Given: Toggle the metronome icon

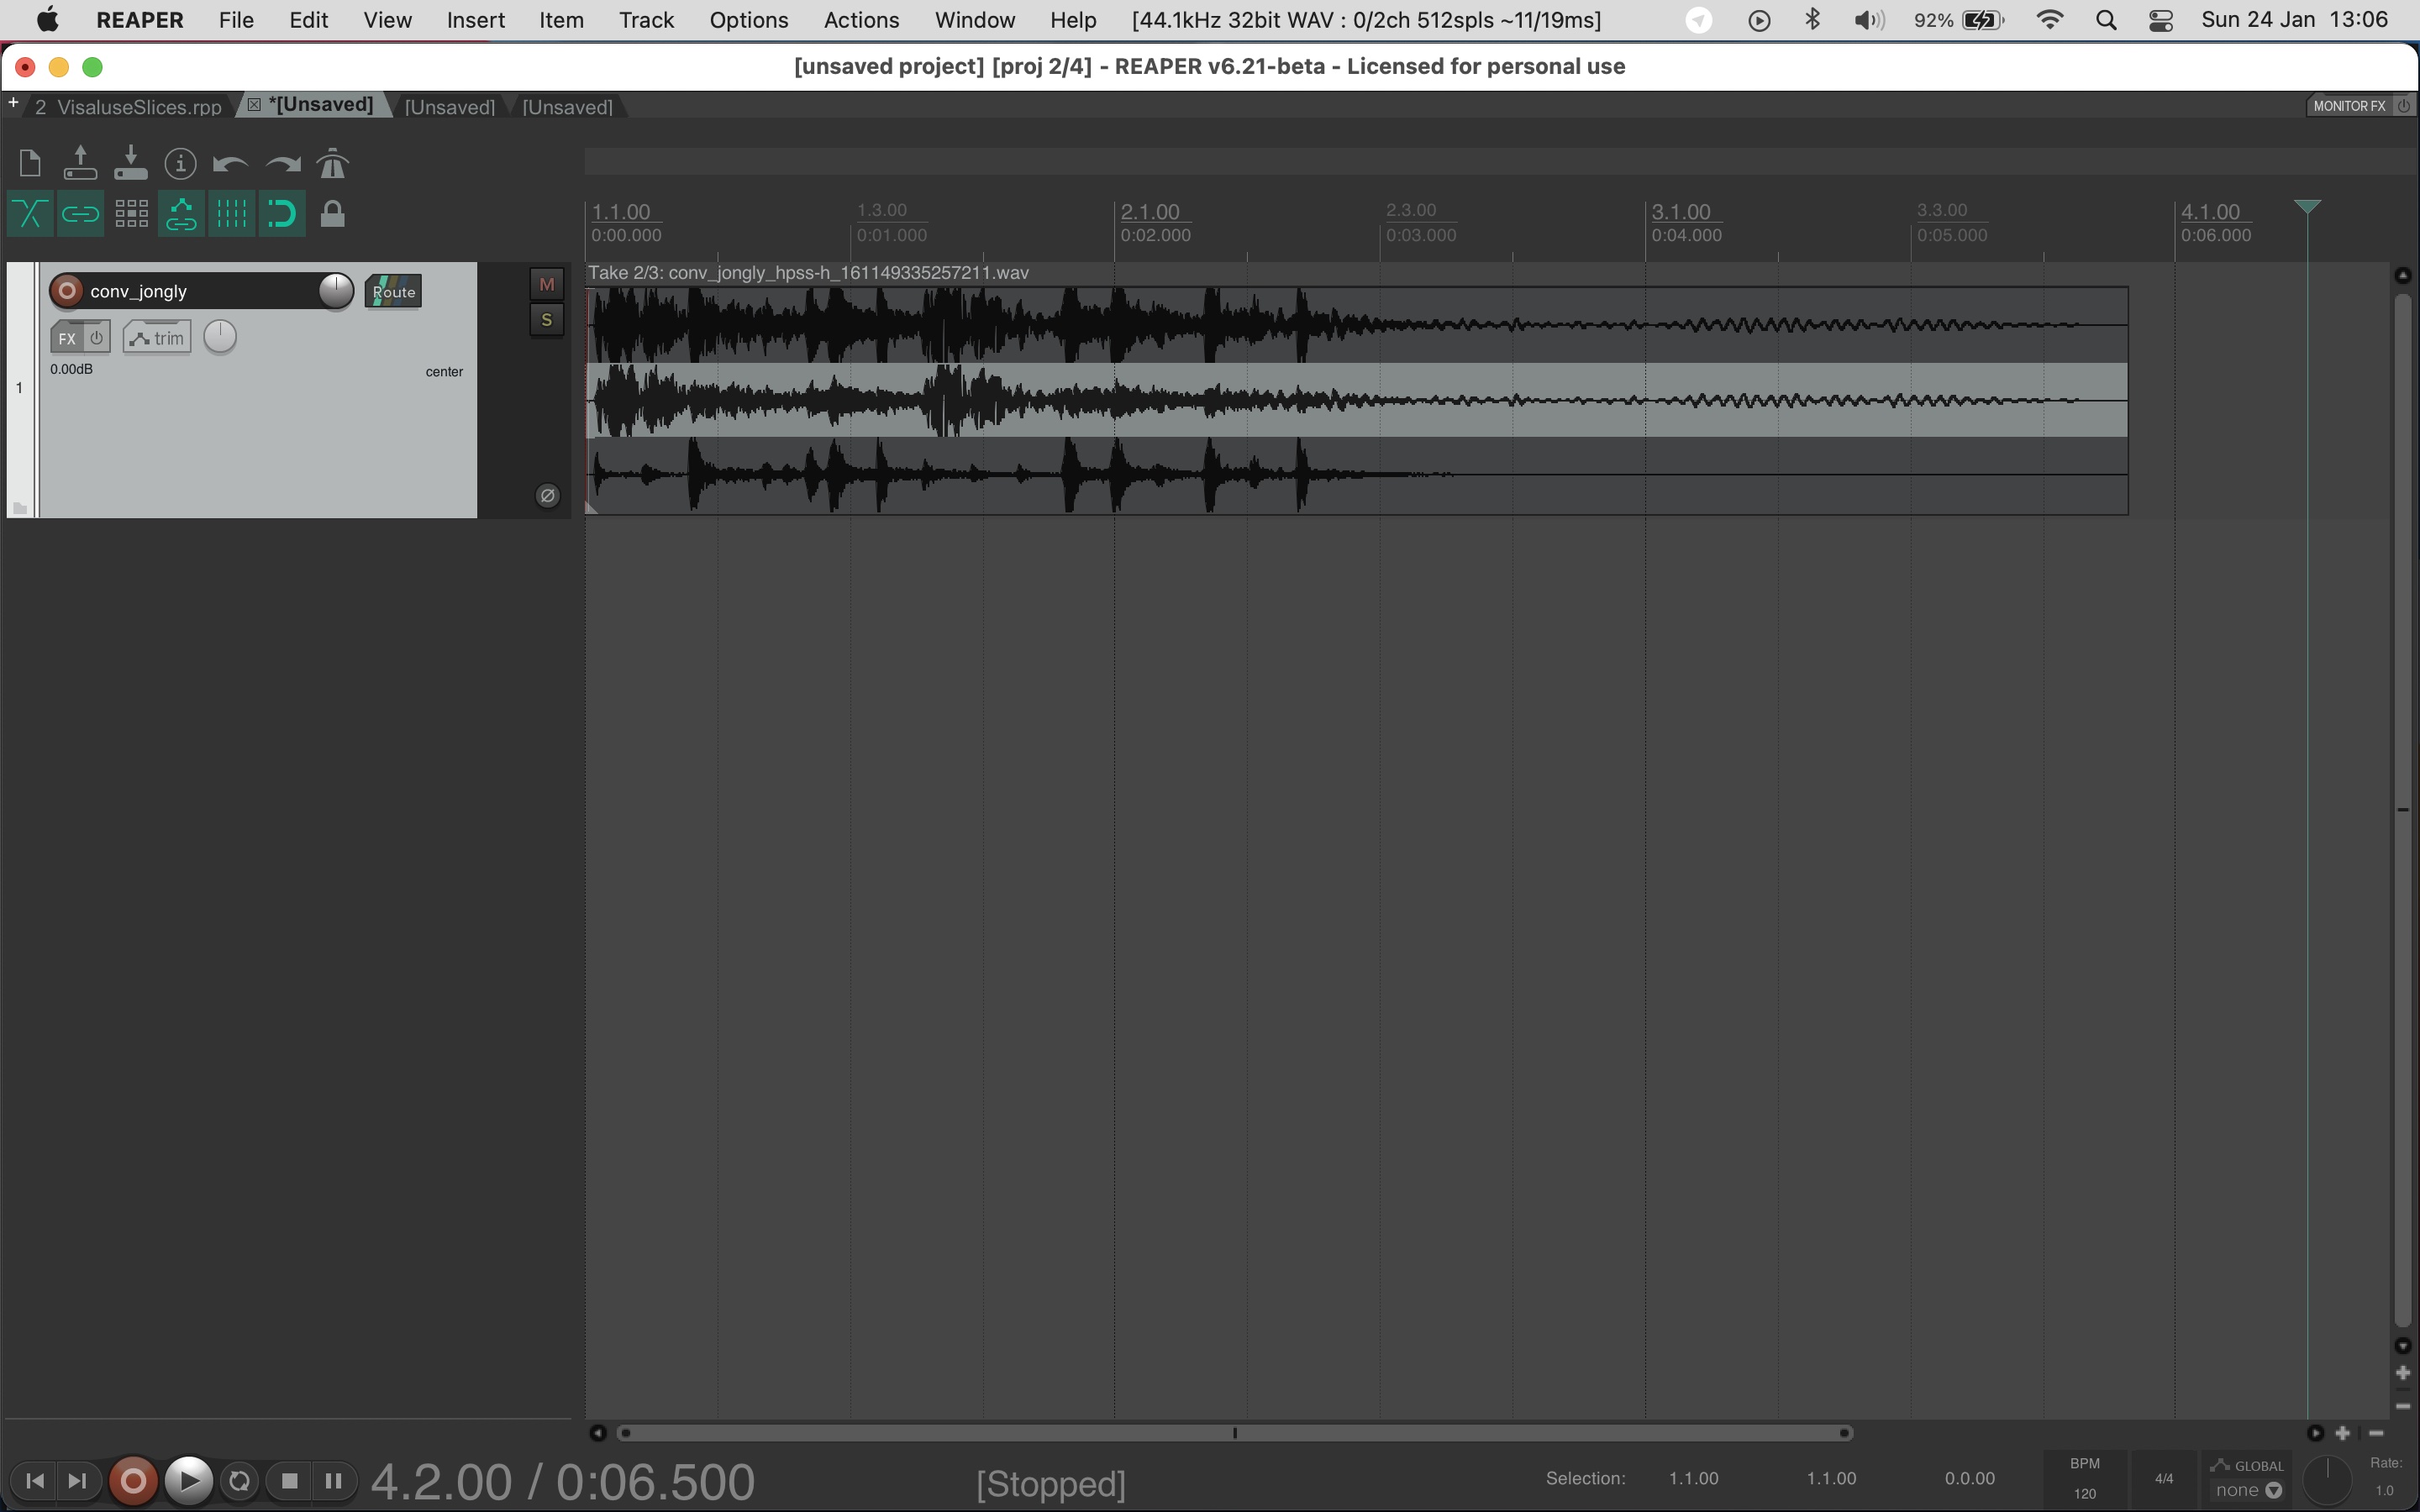Looking at the screenshot, I should pos(333,163).
